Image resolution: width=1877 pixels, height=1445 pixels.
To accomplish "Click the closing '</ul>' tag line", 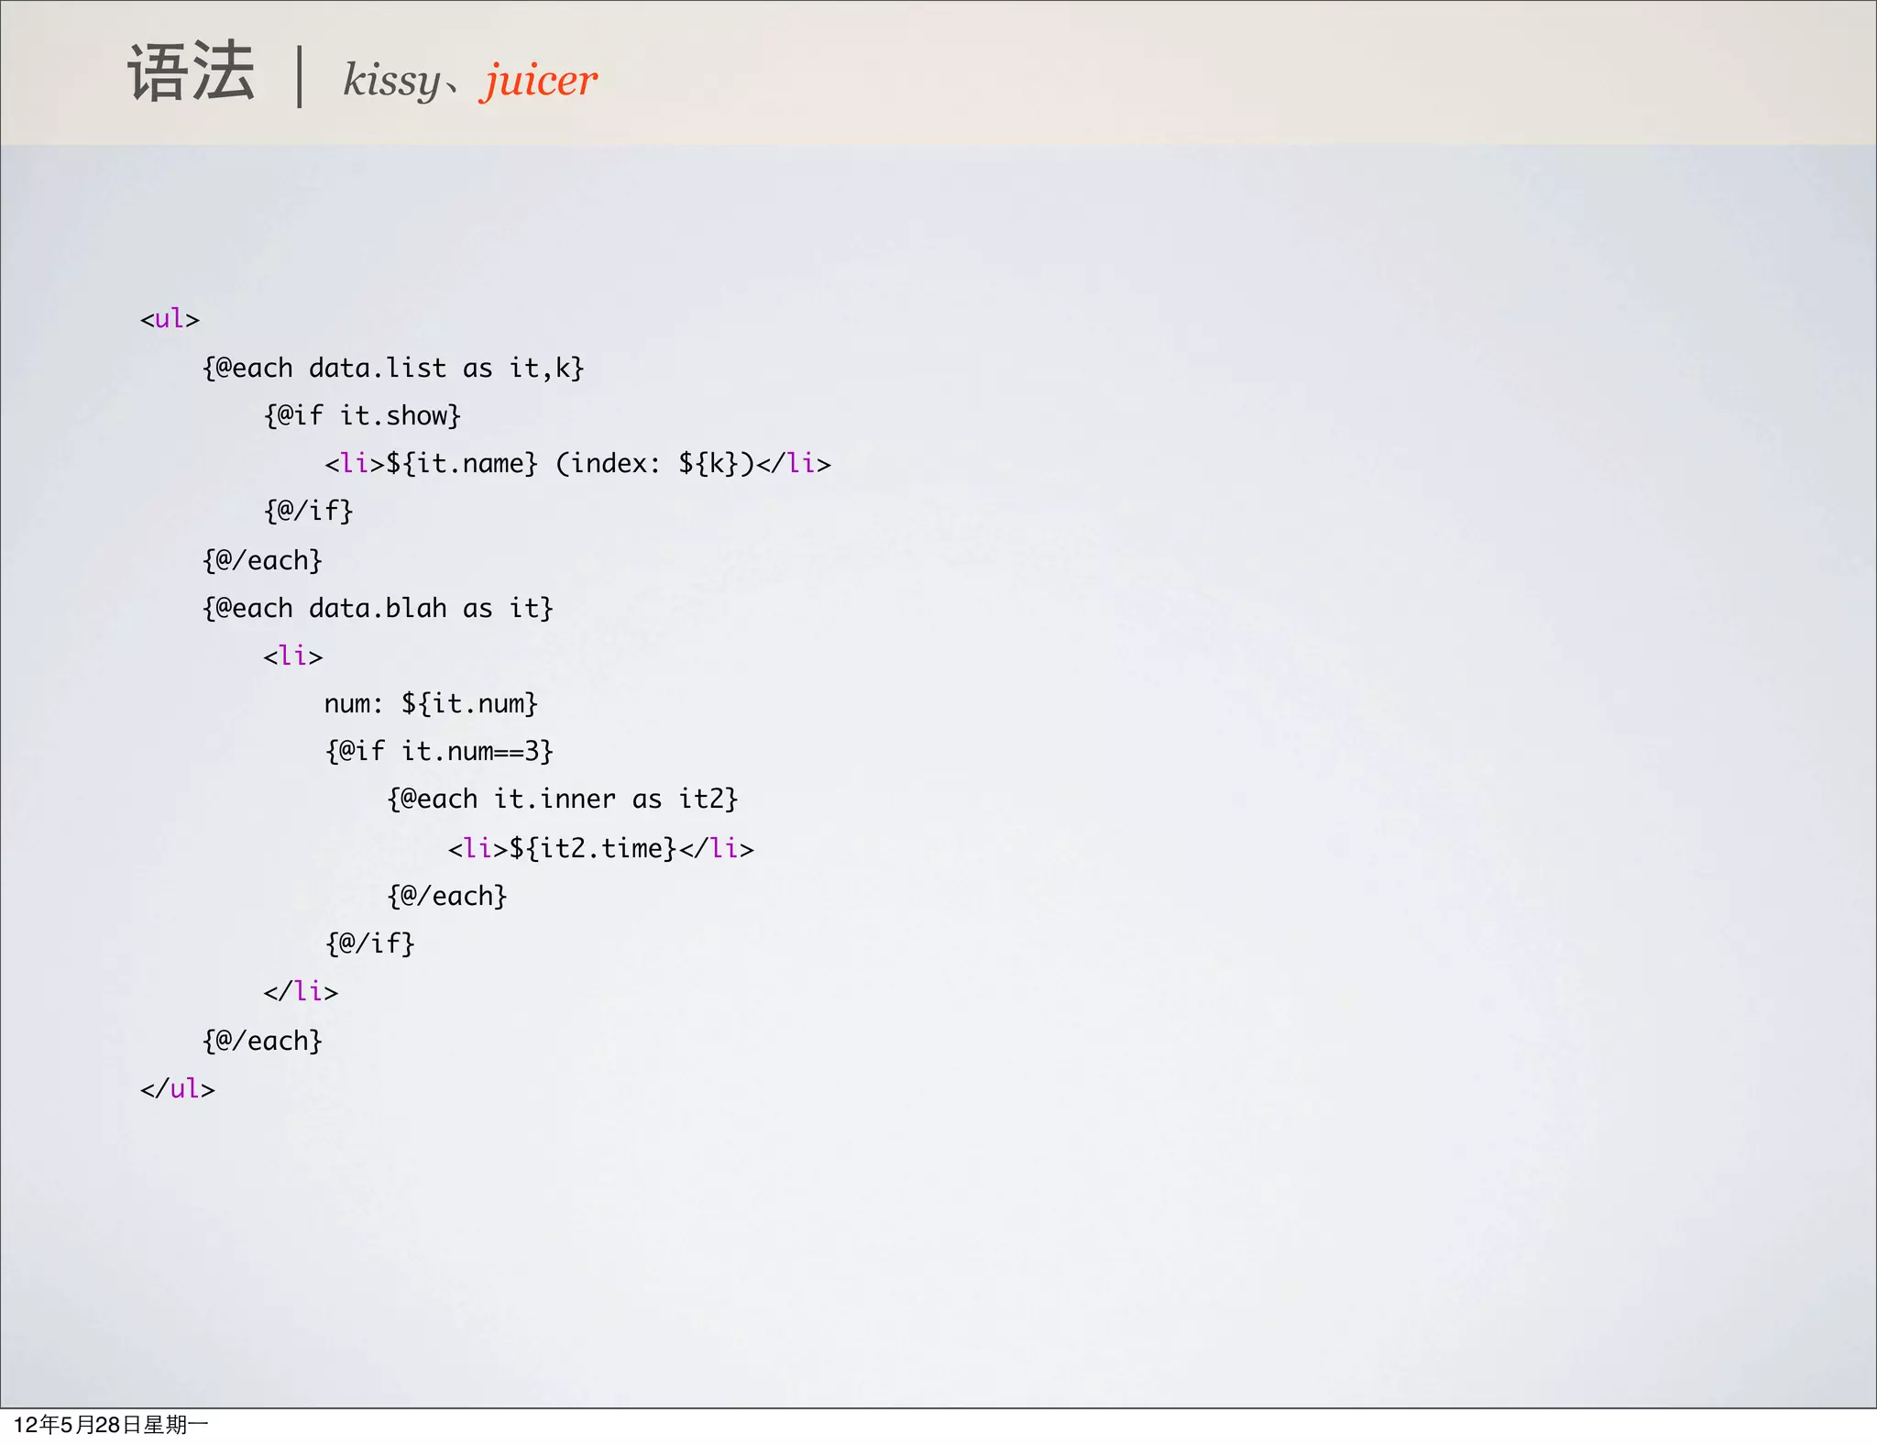I will [177, 1088].
